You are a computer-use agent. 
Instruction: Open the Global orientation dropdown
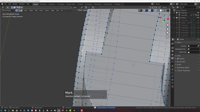pyautogui.click(x=75, y=7)
